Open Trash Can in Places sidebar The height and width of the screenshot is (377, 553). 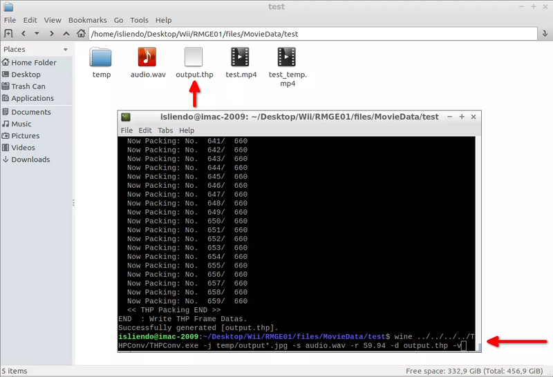[28, 86]
